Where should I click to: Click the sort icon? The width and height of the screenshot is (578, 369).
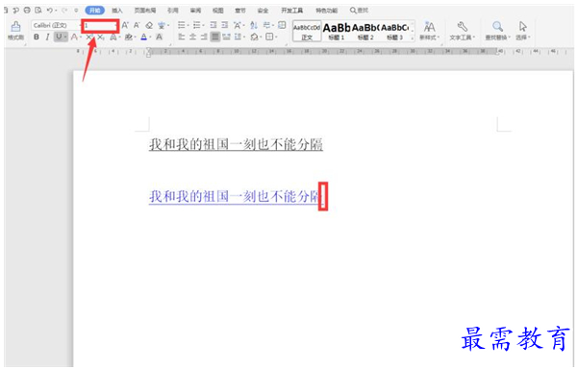(x=254, y=25)
